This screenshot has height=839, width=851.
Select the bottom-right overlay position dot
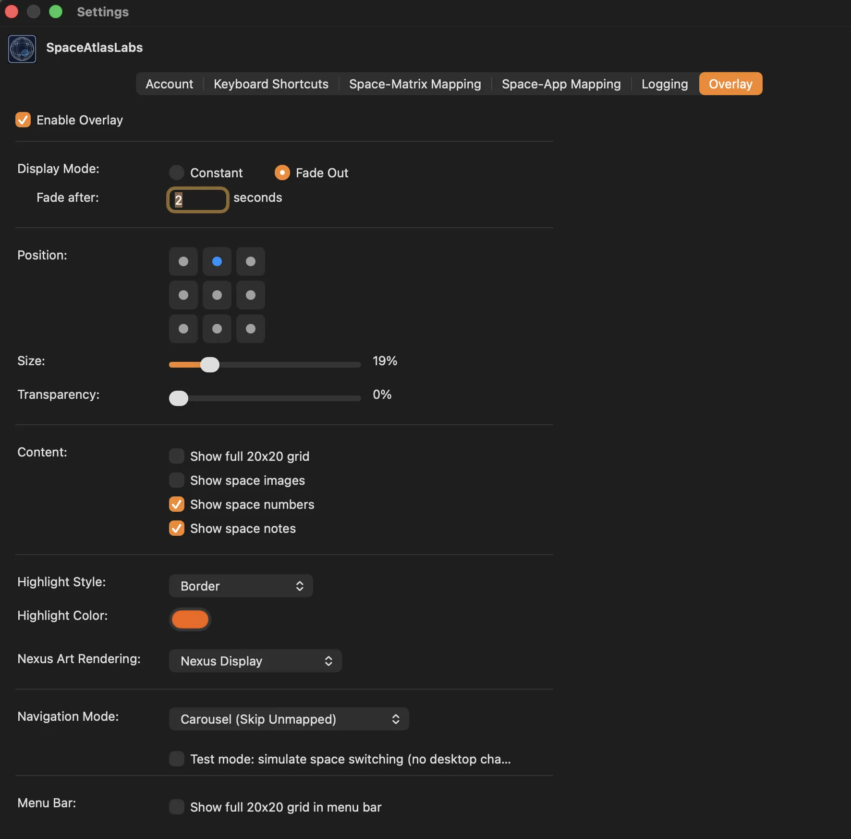250,329
